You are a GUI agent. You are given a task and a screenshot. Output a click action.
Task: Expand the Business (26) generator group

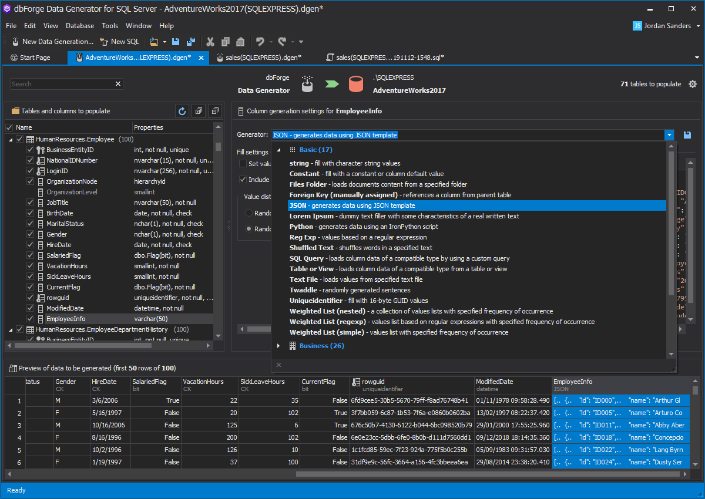279,346
